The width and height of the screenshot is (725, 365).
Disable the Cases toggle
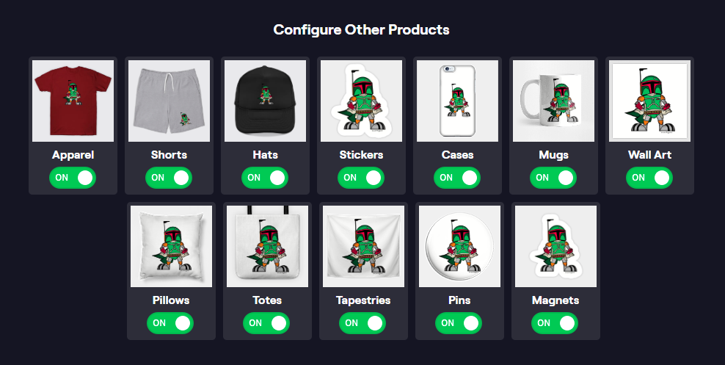[x=457, y=178]
